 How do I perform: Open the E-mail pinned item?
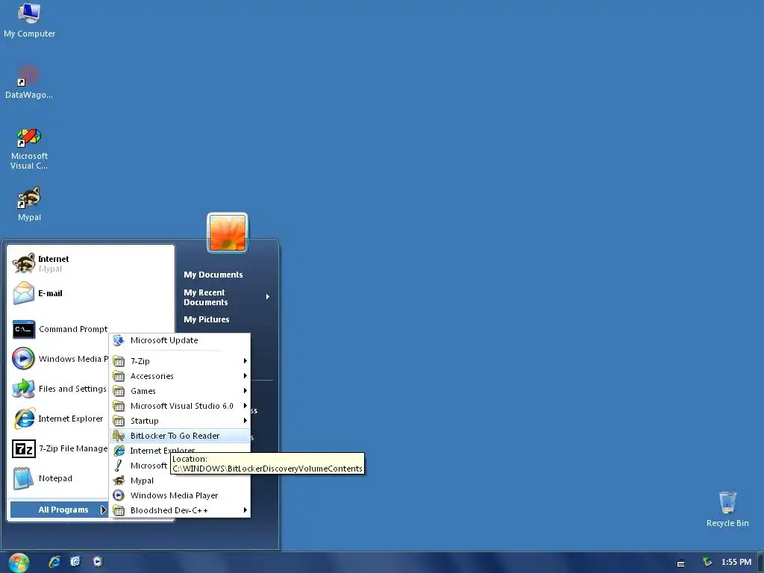coord(90,293)
